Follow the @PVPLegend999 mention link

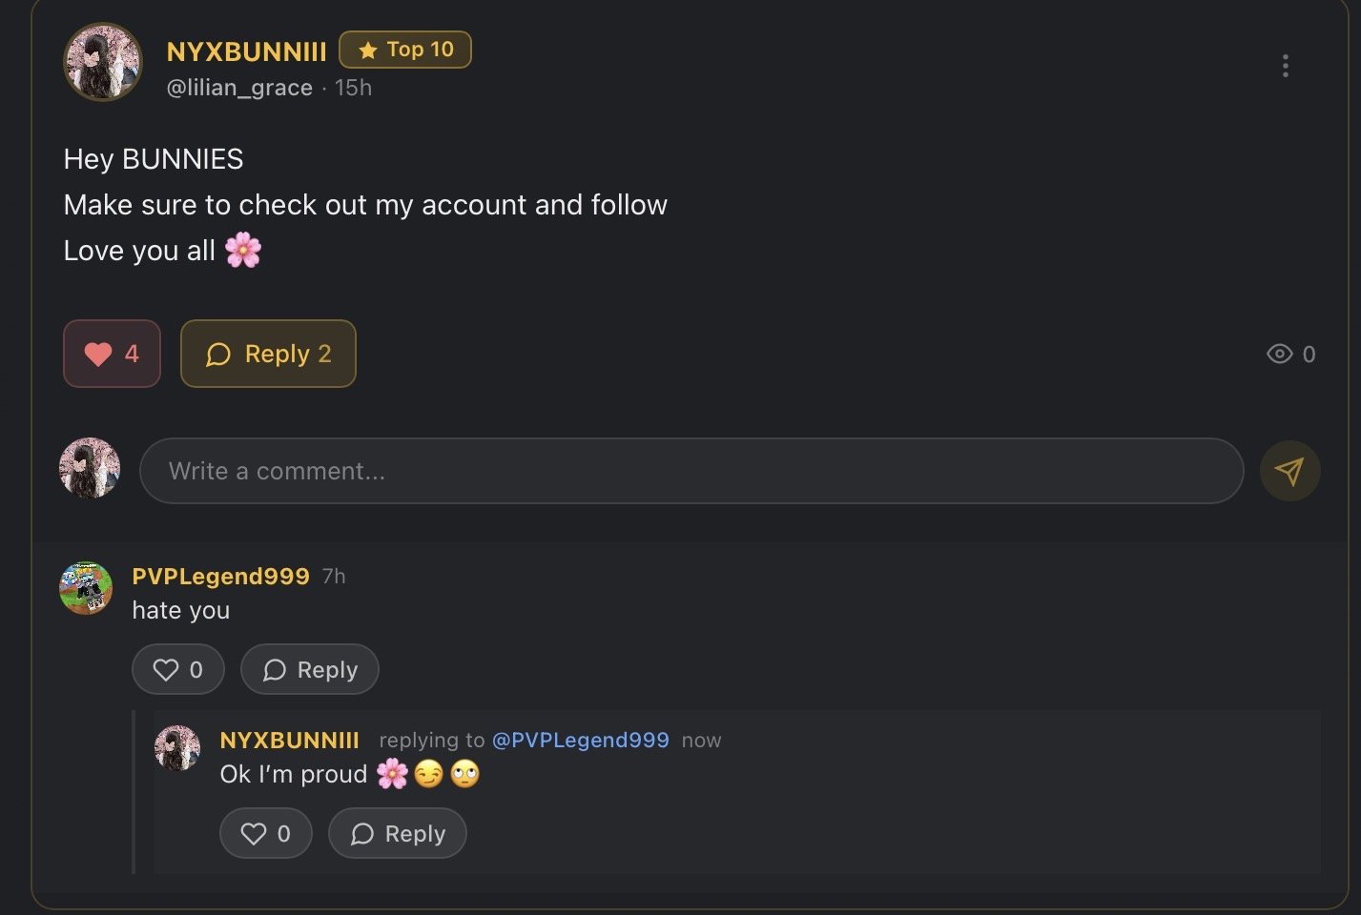pyautogui.click(x=580, y=741)
